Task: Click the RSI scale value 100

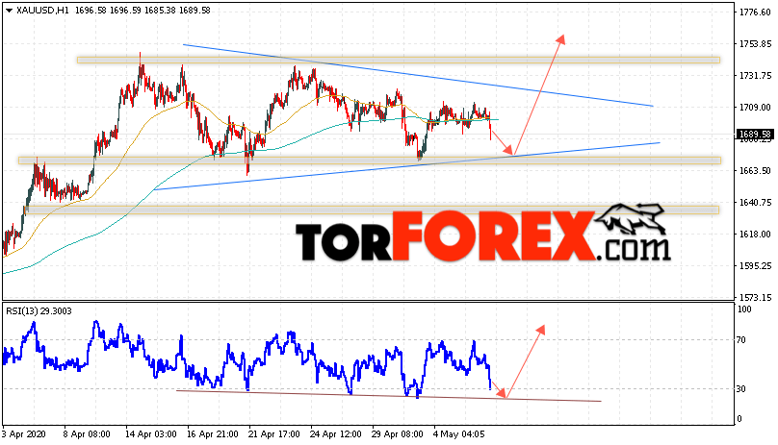Action: point(744,309)
